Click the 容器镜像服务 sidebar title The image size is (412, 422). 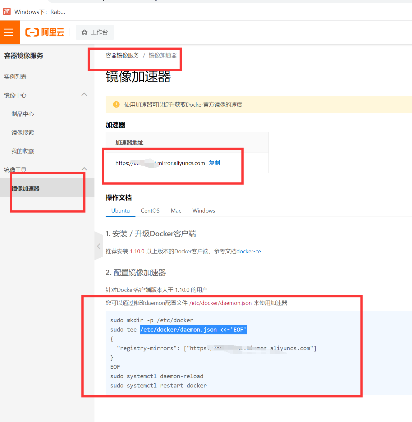[24, 56]
